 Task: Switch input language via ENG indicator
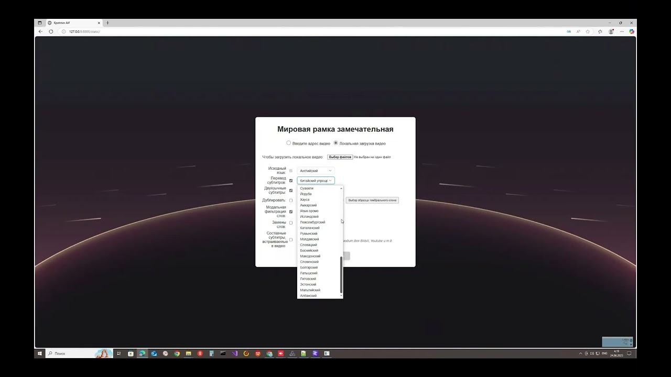click(604, 353)
